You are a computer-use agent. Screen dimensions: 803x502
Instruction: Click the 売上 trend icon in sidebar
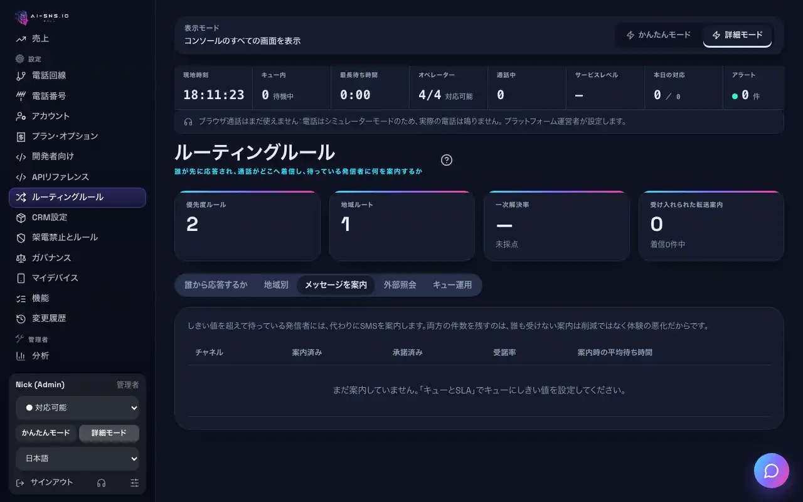tap(21, 39)
